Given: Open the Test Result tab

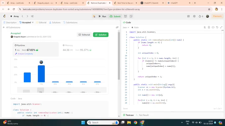Looking at the screenshot, I should pyautogui.click(x=142, y=115).
